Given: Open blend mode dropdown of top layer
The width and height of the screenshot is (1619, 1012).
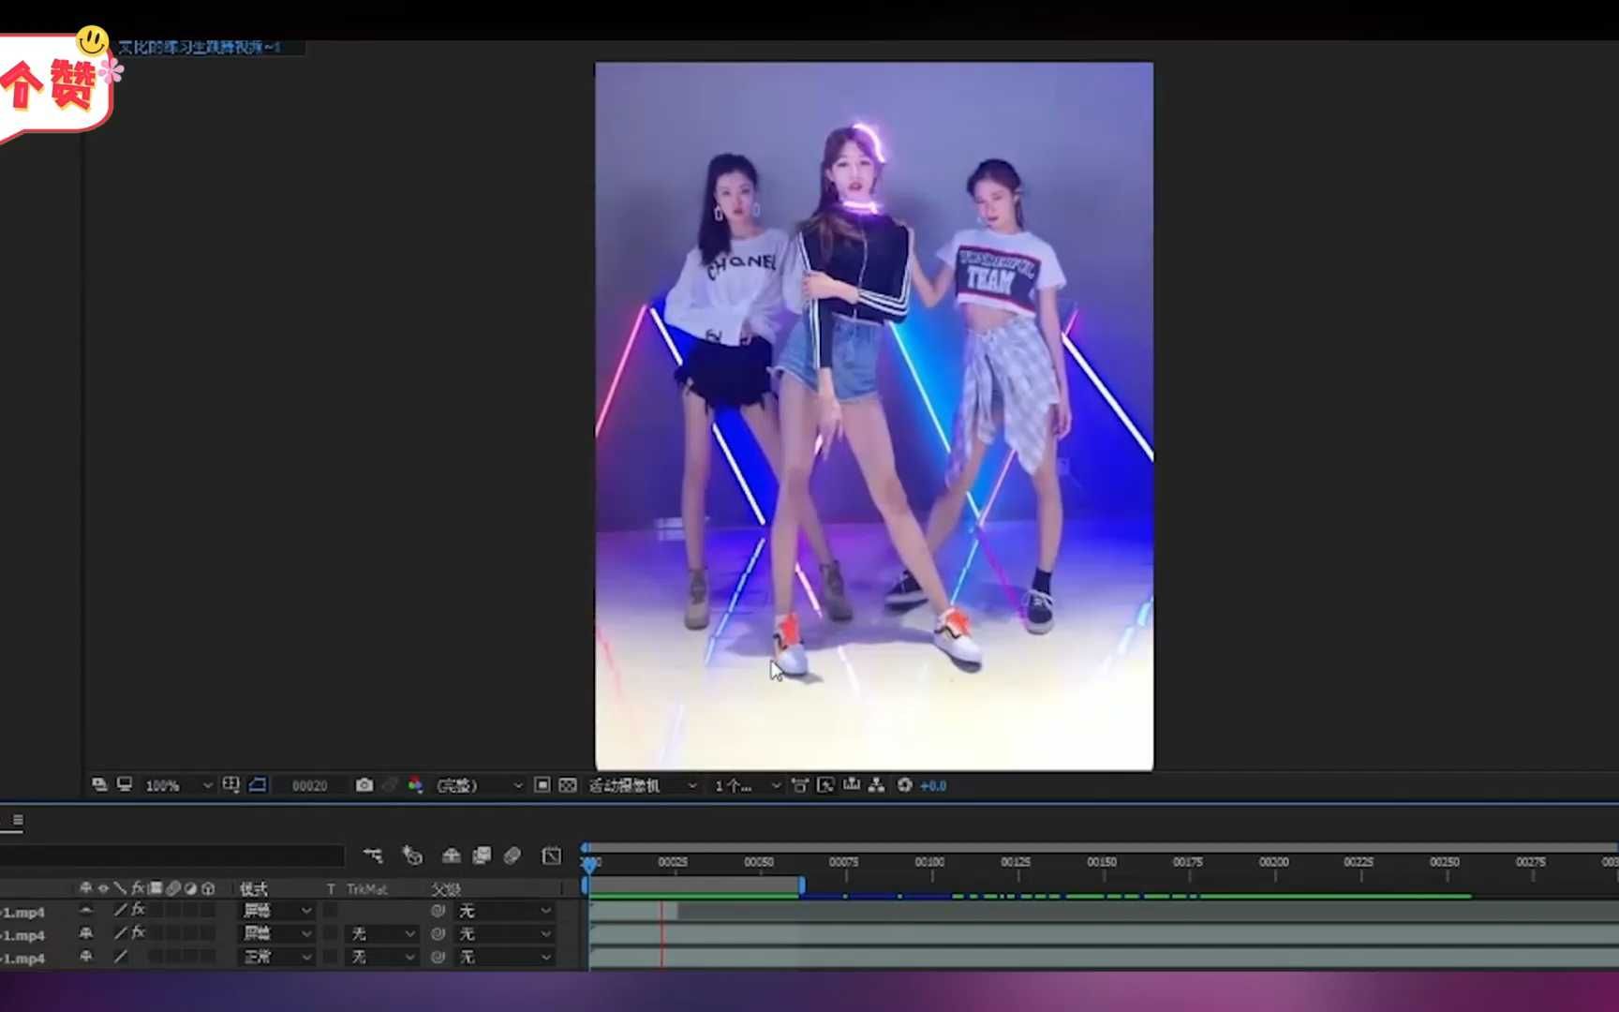Looking at the screenshot, I should 277,910.
